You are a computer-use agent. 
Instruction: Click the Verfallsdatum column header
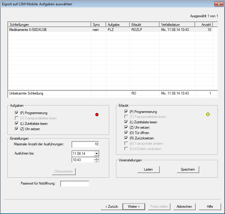click(x=177, y=24)
